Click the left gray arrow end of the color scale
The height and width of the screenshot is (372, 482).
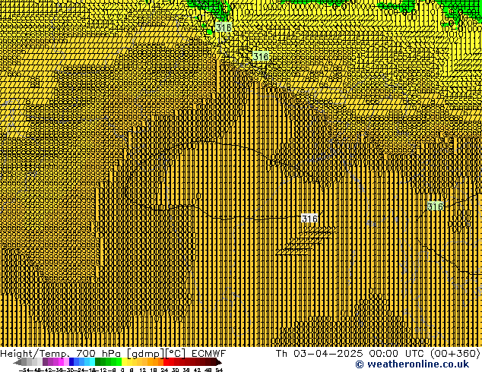[x=17, y=362]
